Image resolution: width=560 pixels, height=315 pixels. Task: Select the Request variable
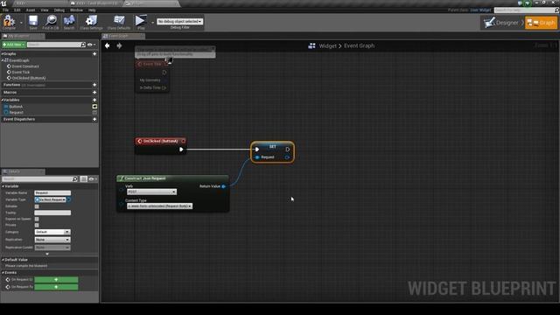pos(16,112)
